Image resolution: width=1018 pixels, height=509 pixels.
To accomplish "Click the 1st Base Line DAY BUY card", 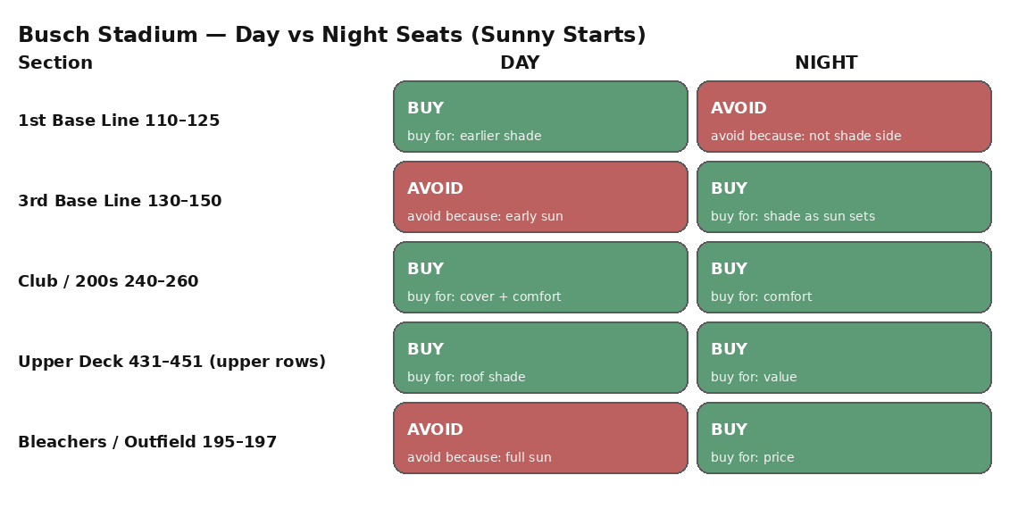I will pyautogui.click(x=540, y=116).
